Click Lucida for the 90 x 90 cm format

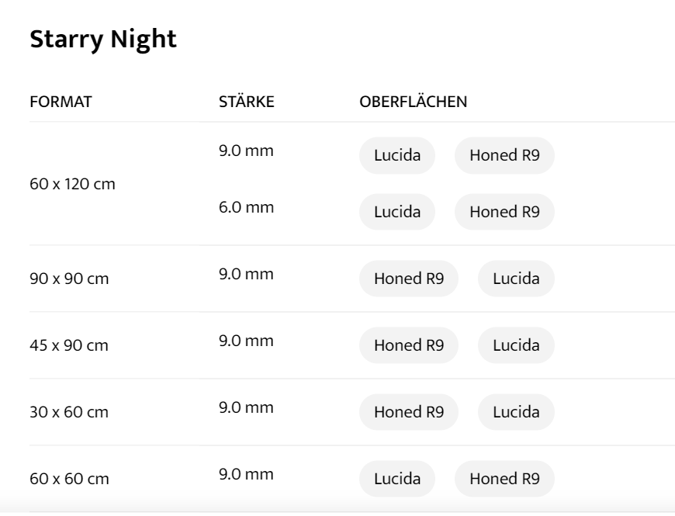click(516, 279)
